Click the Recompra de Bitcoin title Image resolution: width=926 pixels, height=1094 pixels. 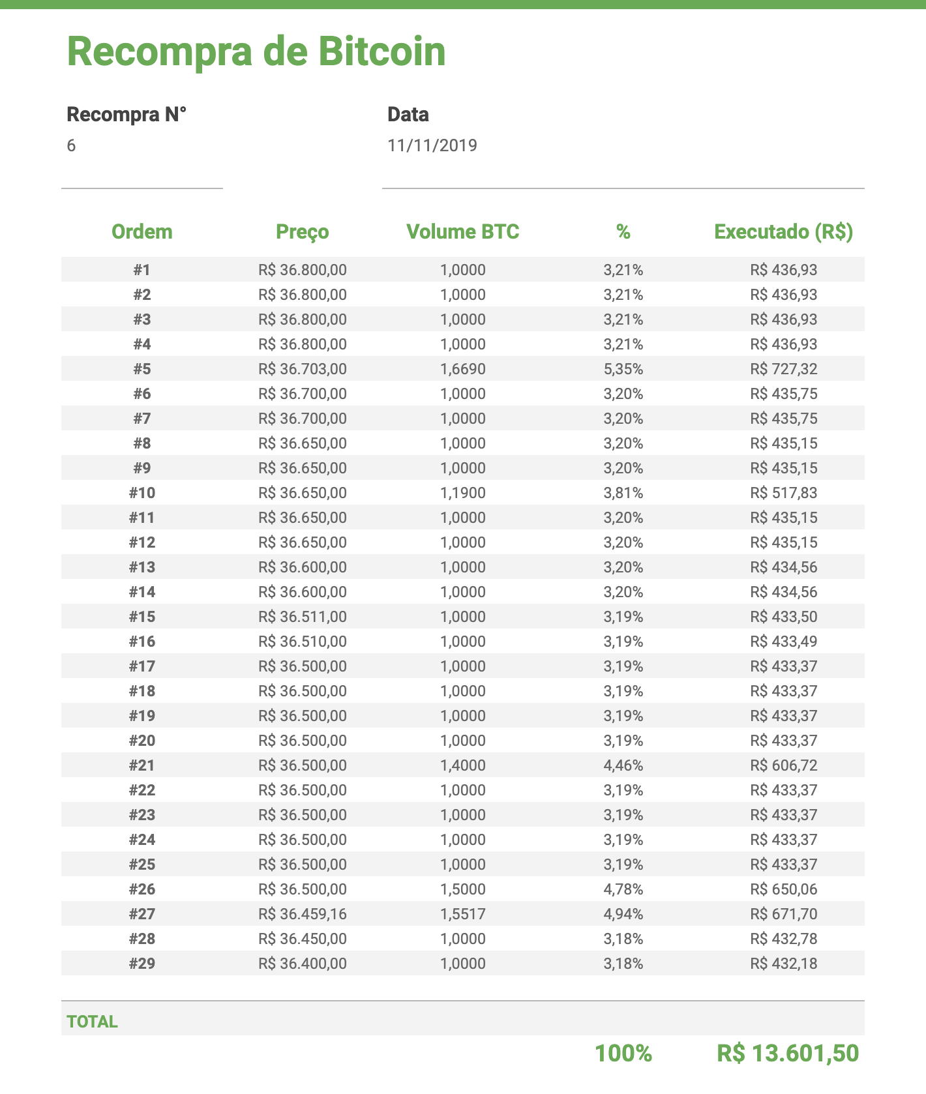click(256, 52)
